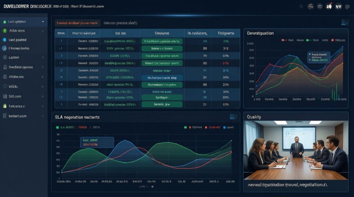
Task: Expand the first Last updated sidebar entry
Action: point(43,22)
